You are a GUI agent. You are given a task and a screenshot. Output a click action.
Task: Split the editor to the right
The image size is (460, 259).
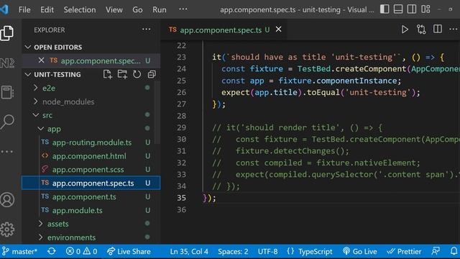pos(438,29)
